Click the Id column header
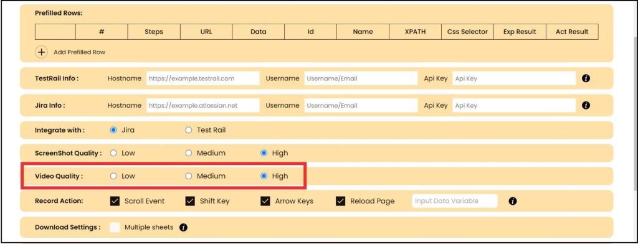 click(311, 32)
